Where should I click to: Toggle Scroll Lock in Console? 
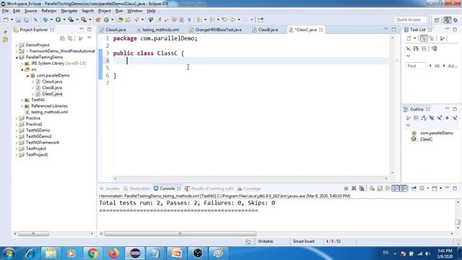point(380,188)
